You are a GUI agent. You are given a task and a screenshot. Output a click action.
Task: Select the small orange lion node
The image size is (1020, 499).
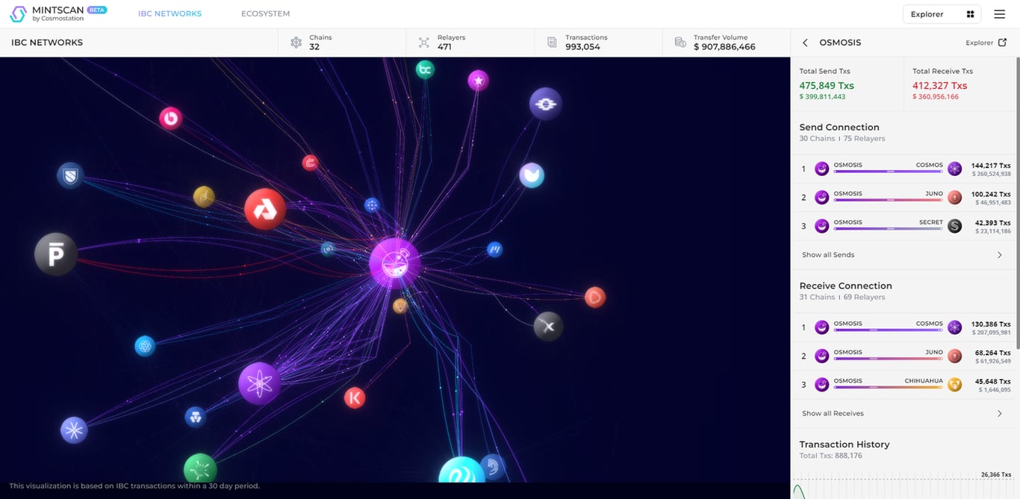click(x=400, y=306)
